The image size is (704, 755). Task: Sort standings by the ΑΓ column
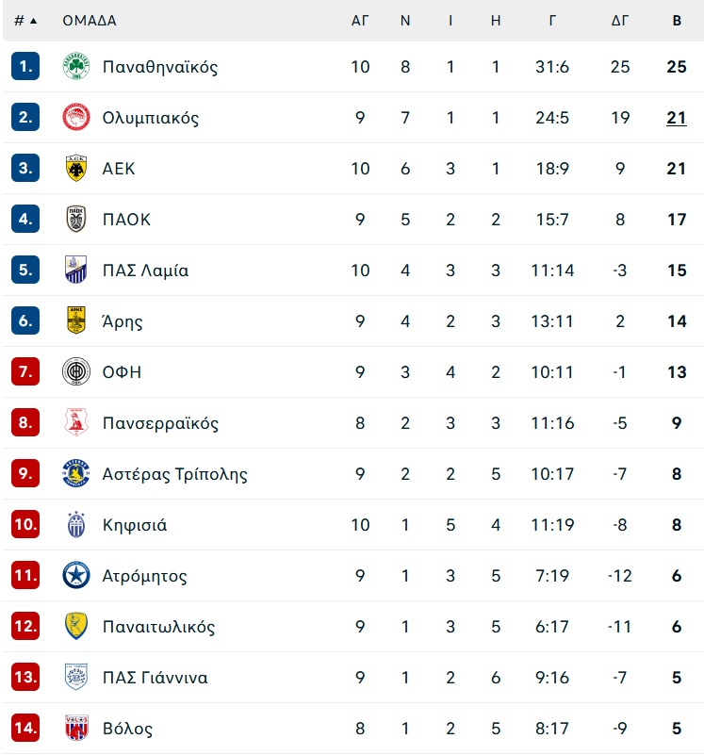(360, 21)
